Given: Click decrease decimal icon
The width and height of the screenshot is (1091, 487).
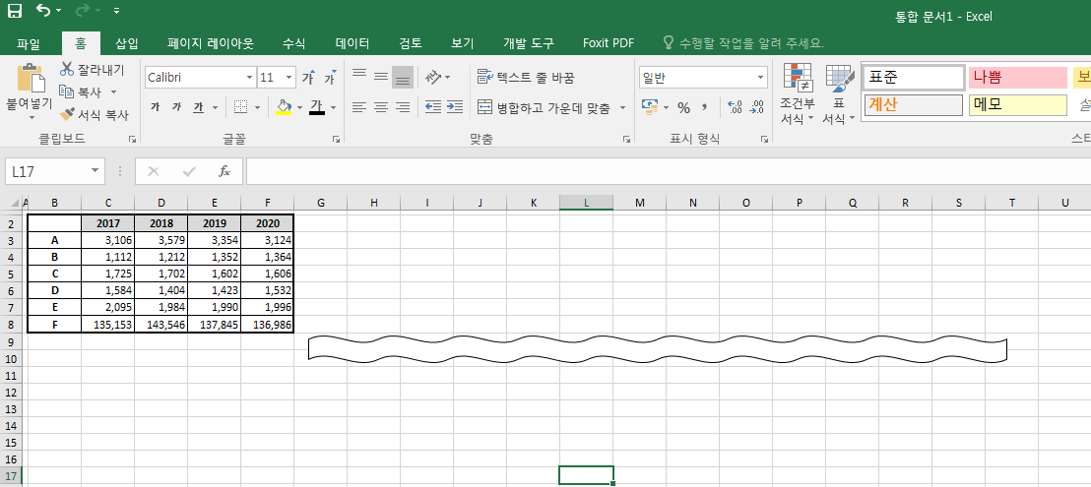Looking at the screenshot, I should point(757,107).
